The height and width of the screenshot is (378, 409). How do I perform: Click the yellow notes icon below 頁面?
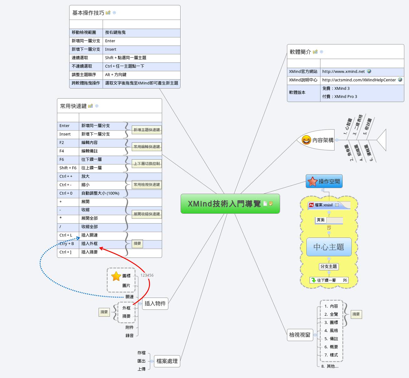tap(329, 227)
